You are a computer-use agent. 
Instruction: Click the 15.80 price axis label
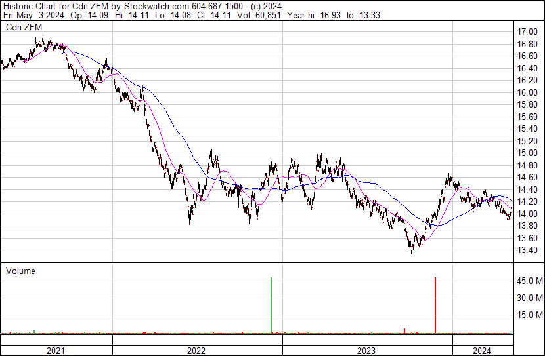(x=527, y=105)
